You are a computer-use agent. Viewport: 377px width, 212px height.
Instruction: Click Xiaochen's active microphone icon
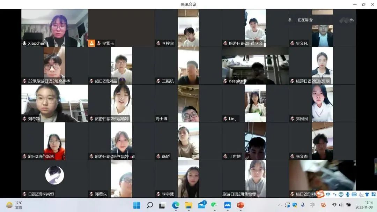tap(24, 44)
